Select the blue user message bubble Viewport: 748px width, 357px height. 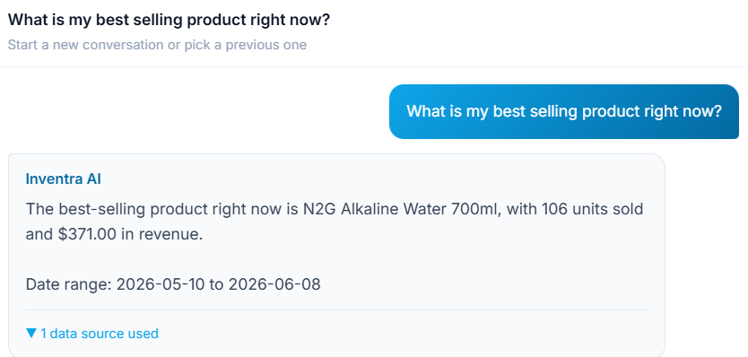pos(564,112)
